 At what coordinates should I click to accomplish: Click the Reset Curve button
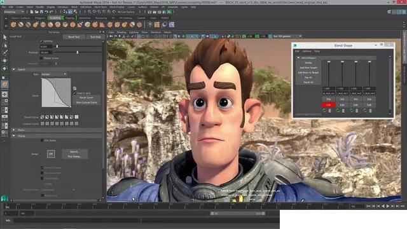click(86, 97)
